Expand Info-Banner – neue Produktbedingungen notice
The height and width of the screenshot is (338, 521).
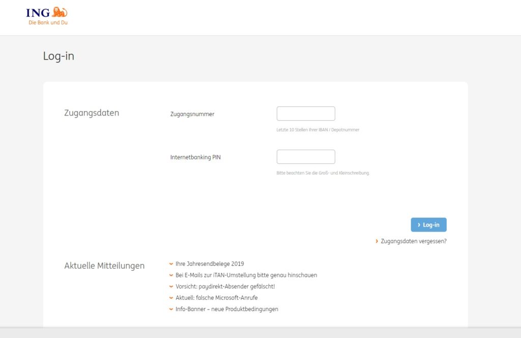(x=224, y=309)
